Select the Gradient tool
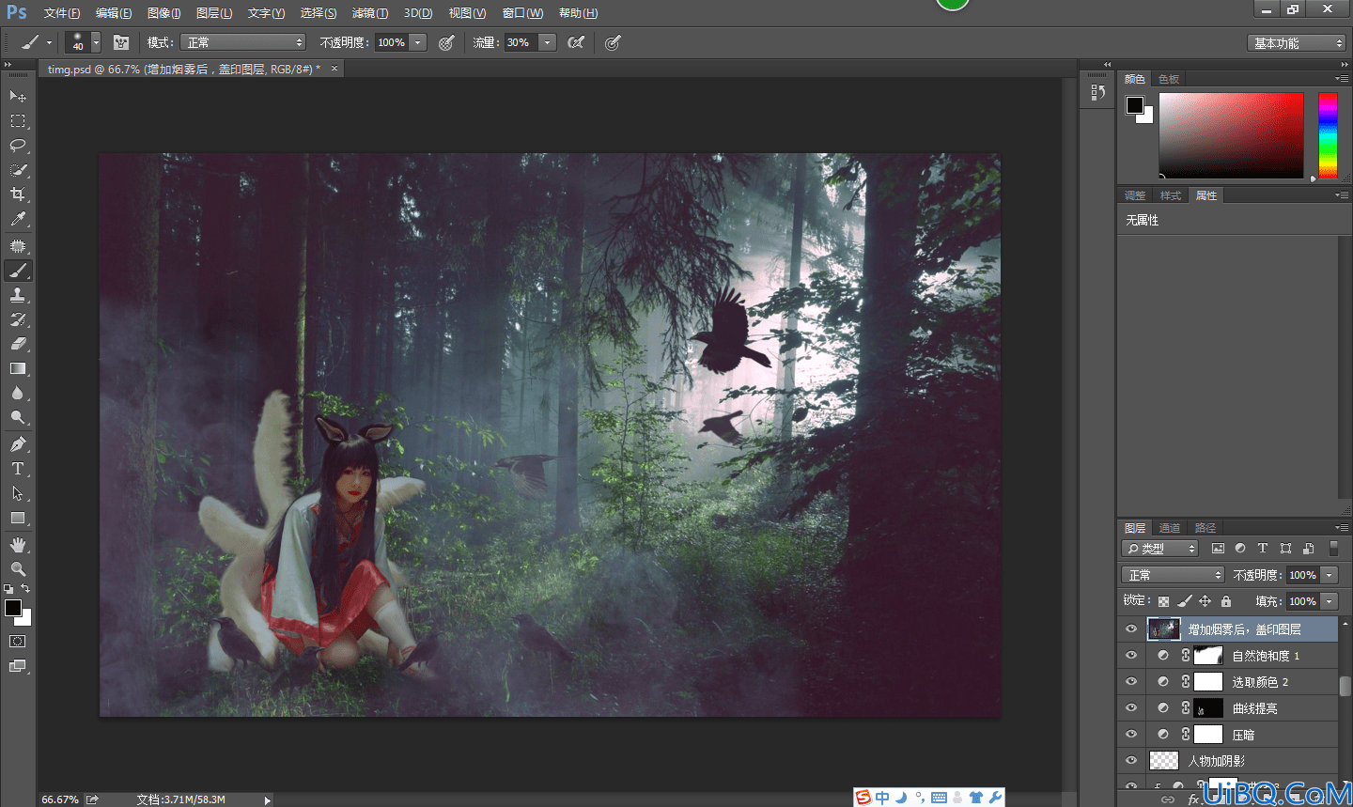The image size is (1353, 807). tap(18, 368)
